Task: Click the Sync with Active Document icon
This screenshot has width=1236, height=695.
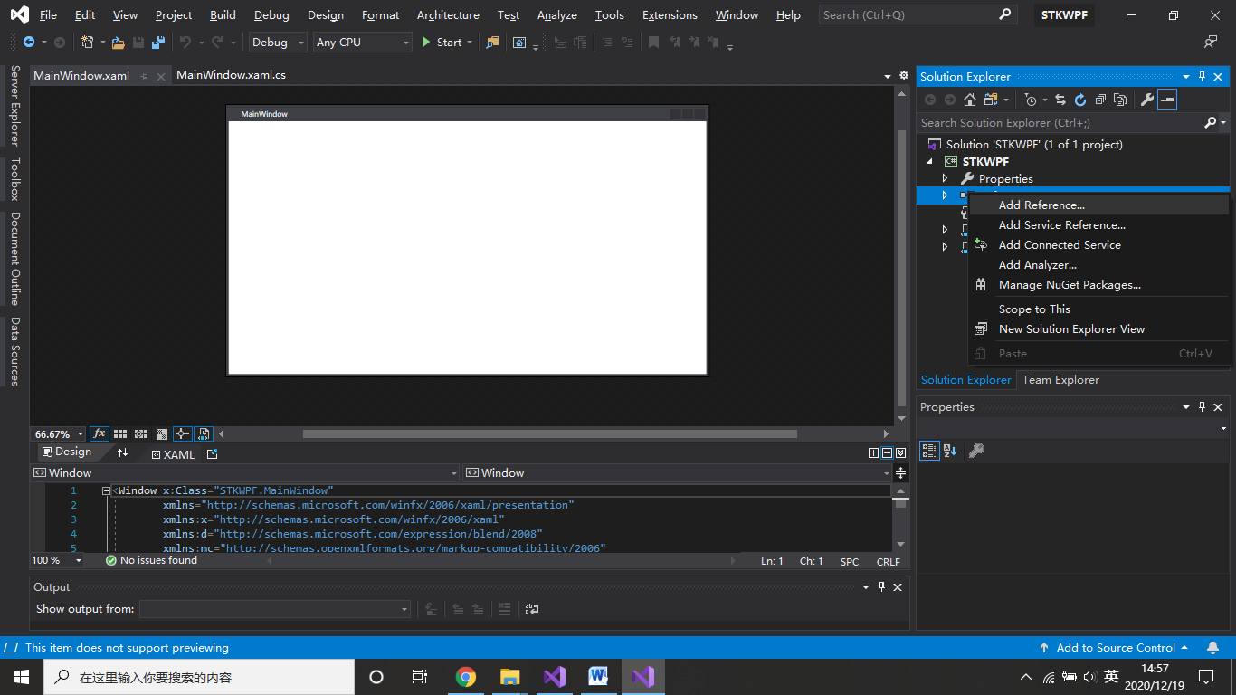Action: (x=1061, y=100)
